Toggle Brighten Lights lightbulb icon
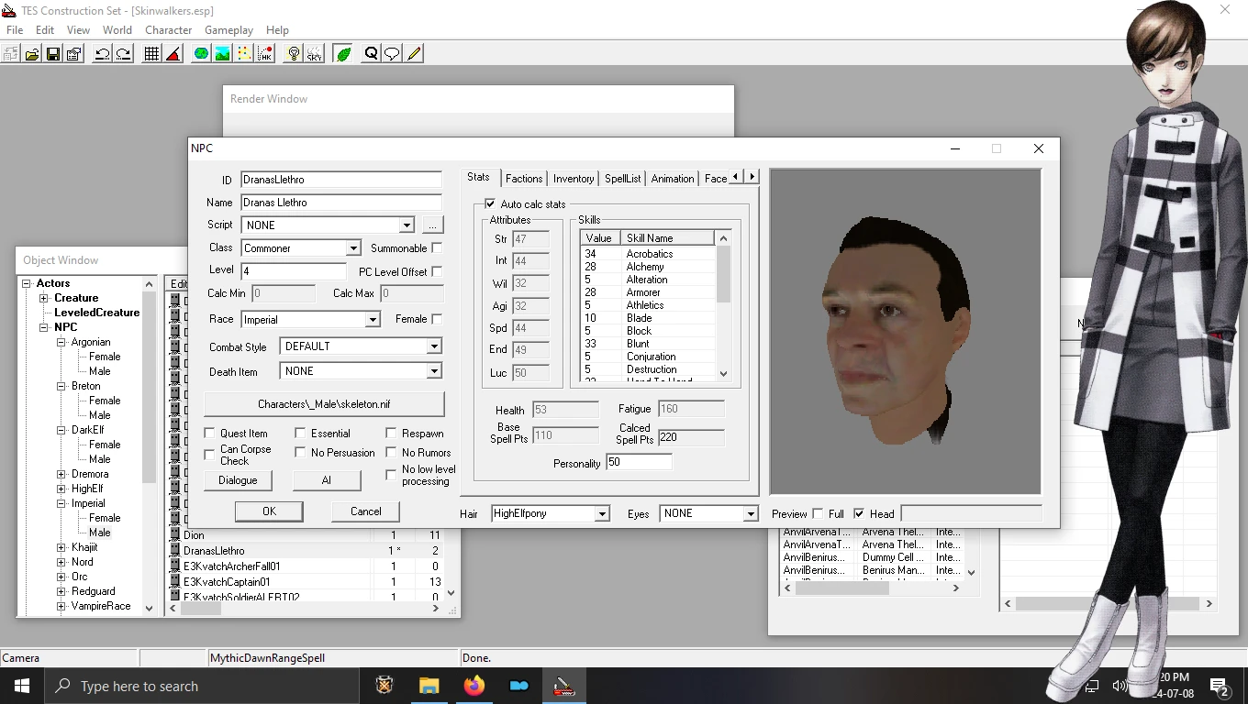 (294, 54)
